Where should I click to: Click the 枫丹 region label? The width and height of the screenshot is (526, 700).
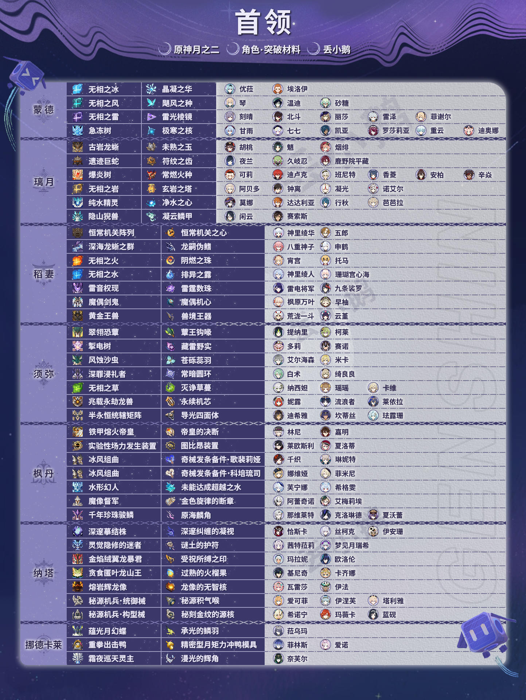(x=43, y=474)
